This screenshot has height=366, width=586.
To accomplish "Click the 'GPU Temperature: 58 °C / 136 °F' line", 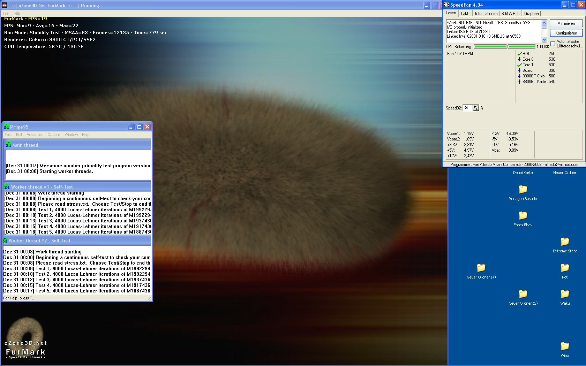I will pos(44,46).
